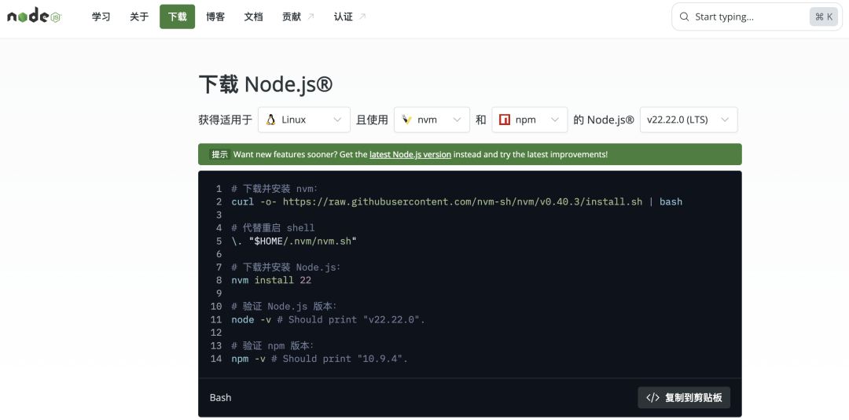Click the 'npm -v' command line
The width and height of the screenshot is (849, 420).
tap(319, 359)
